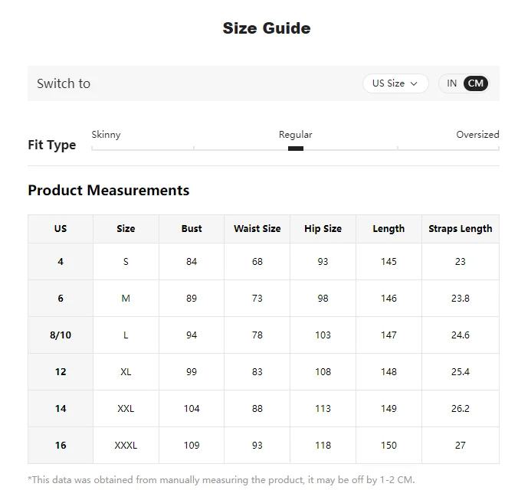Click the Skinny fit label
Viewport: 518px width, 490px height.
click(x=106, y=135)
